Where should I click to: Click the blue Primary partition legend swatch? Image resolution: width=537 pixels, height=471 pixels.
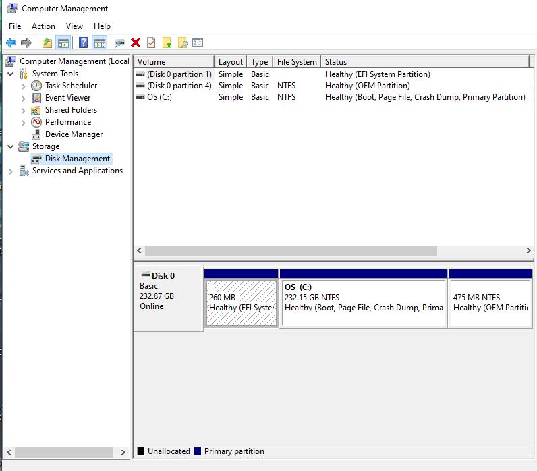pos(197,451)
